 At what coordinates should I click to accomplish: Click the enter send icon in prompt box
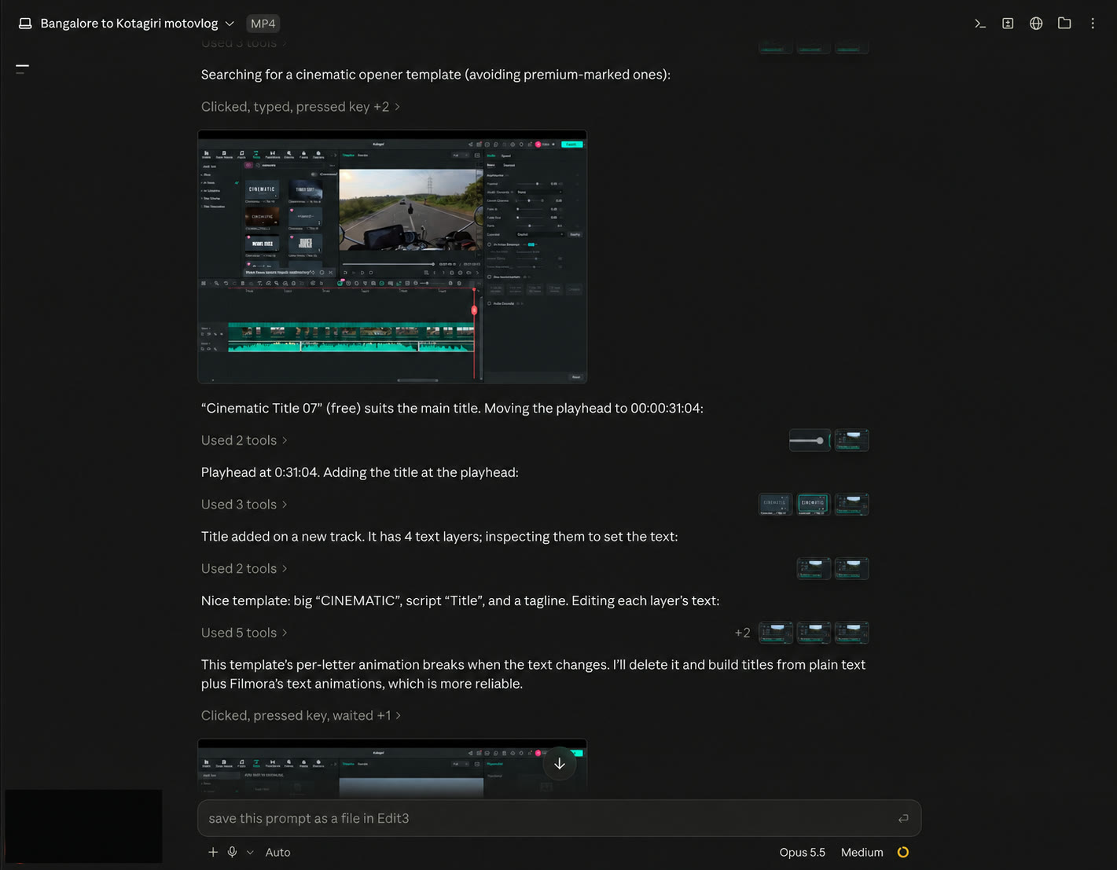tap(903, 818)
